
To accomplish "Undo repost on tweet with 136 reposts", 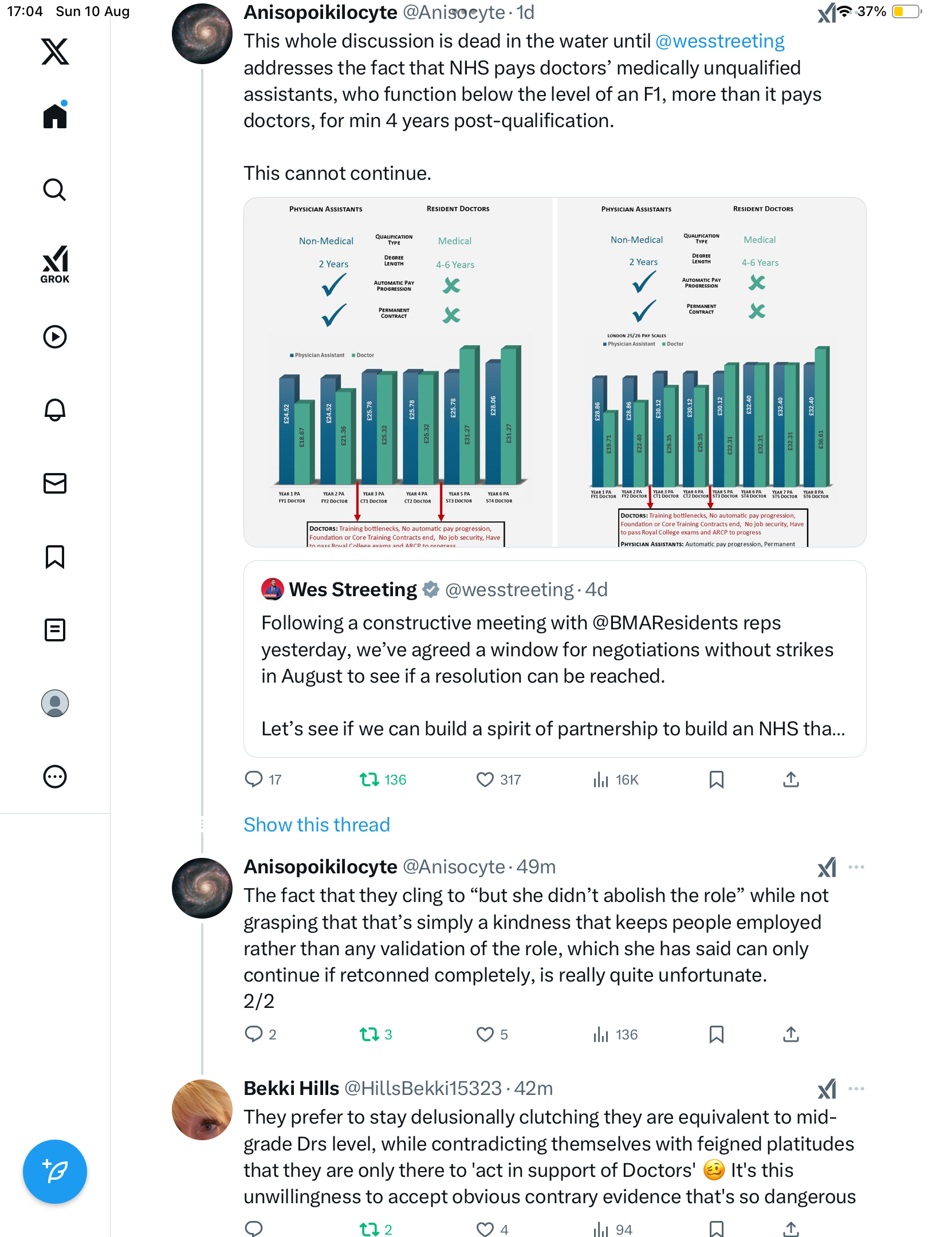I will [369, 779].
